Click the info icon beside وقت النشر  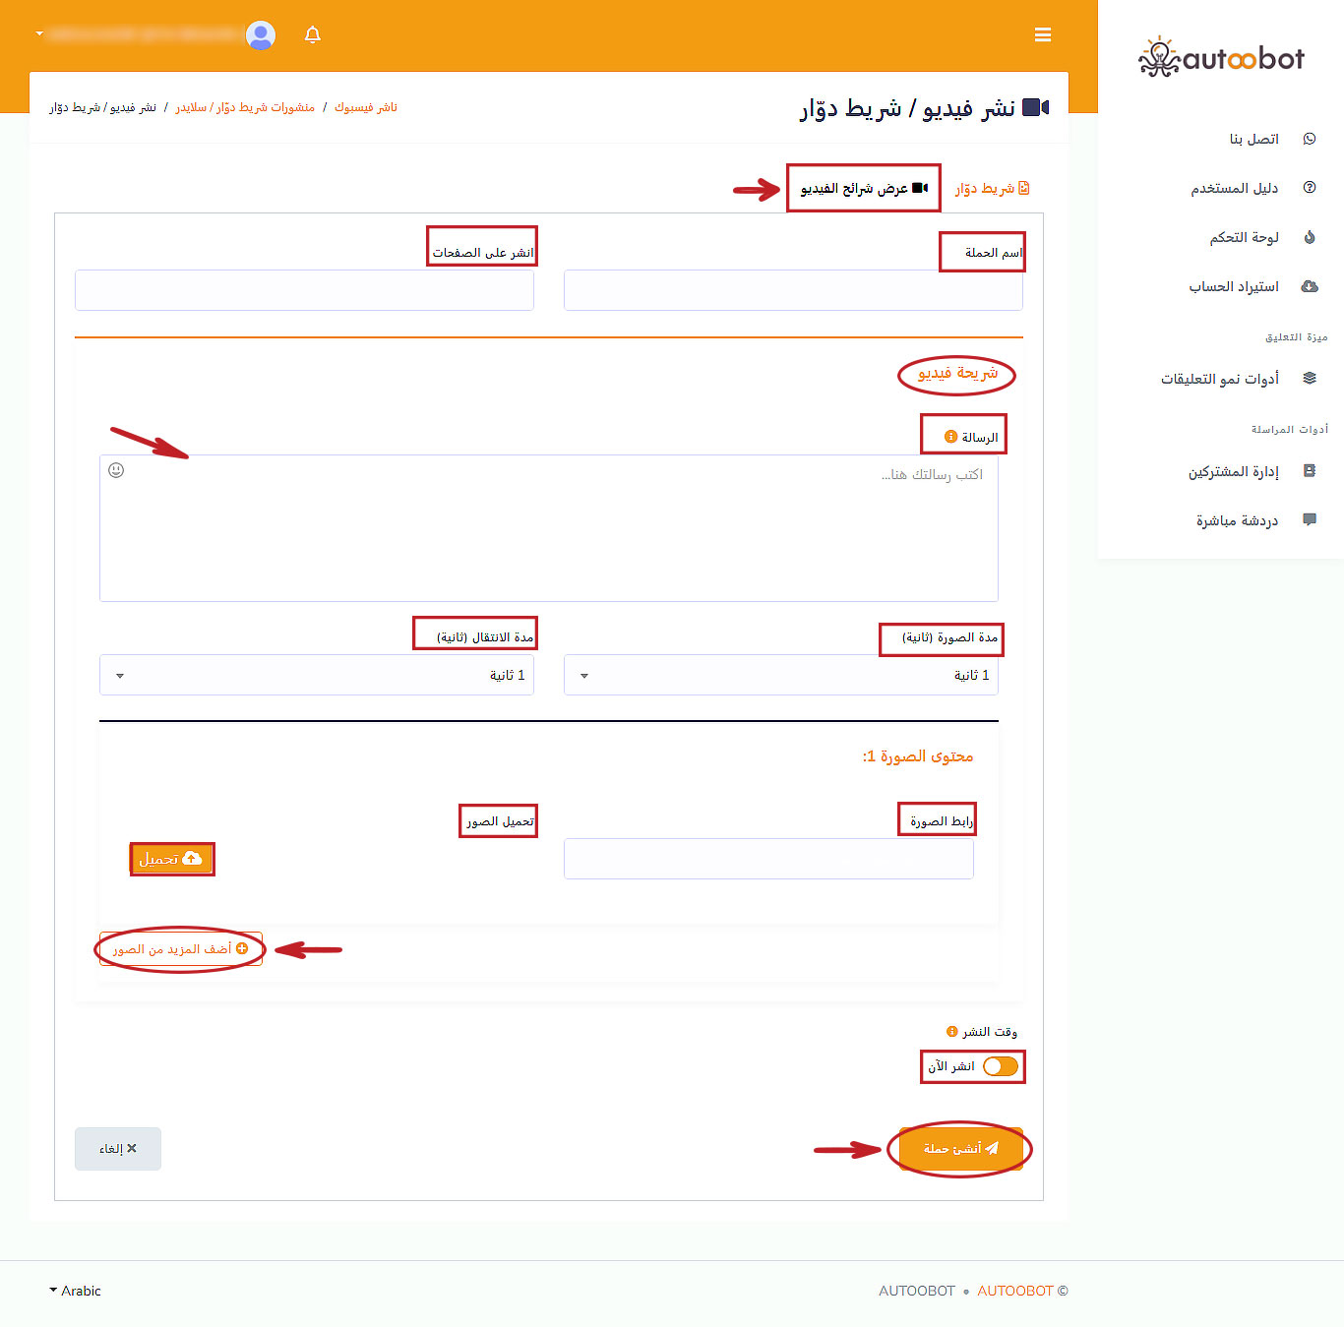(951, 1032)
